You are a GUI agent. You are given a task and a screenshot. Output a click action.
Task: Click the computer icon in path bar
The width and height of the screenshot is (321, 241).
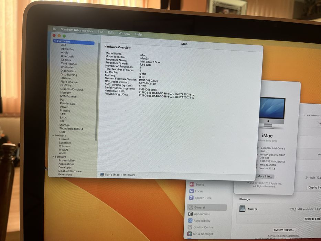[102, 175]
